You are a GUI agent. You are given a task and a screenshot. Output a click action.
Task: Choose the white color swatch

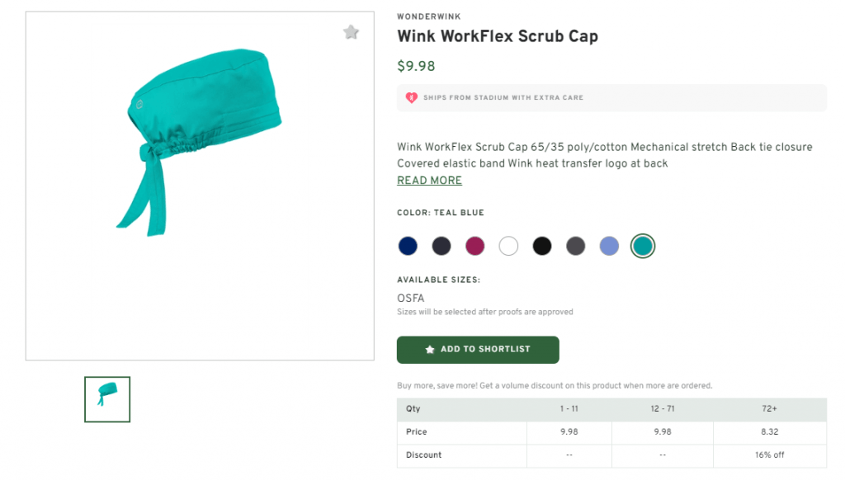coord(508,245)
